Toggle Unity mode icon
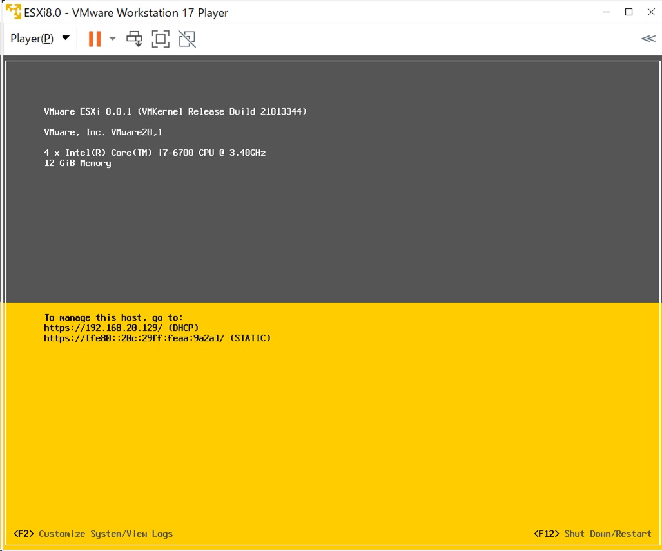The image size is (662, 551). click(x=187, y=39)
